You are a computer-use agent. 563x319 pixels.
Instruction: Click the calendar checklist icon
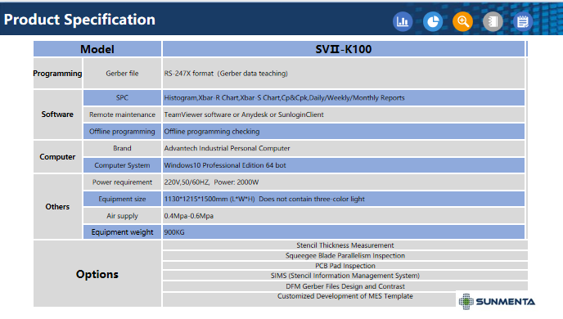[x=523, y=21]
